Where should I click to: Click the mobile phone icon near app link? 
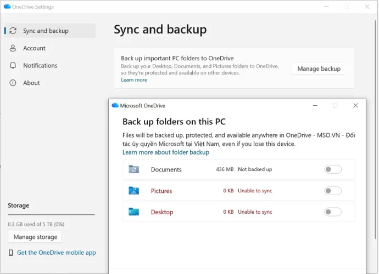coord(11,253)
